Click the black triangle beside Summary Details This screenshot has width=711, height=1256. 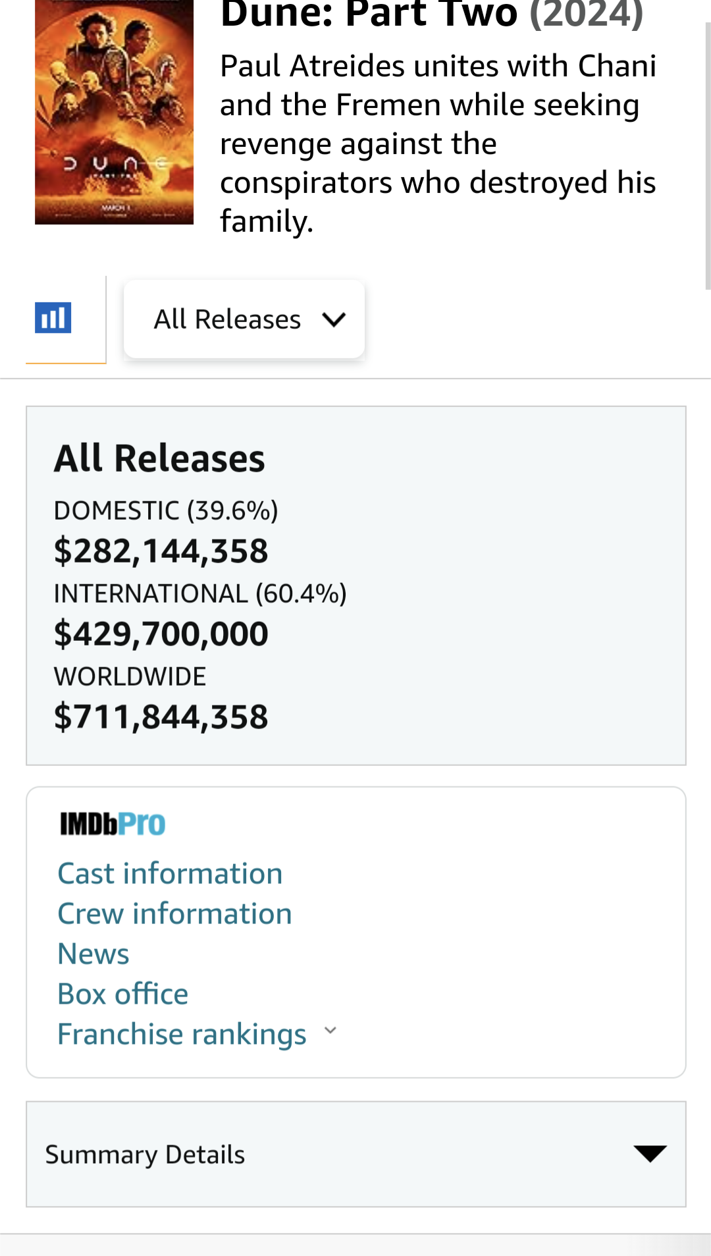650,1153
